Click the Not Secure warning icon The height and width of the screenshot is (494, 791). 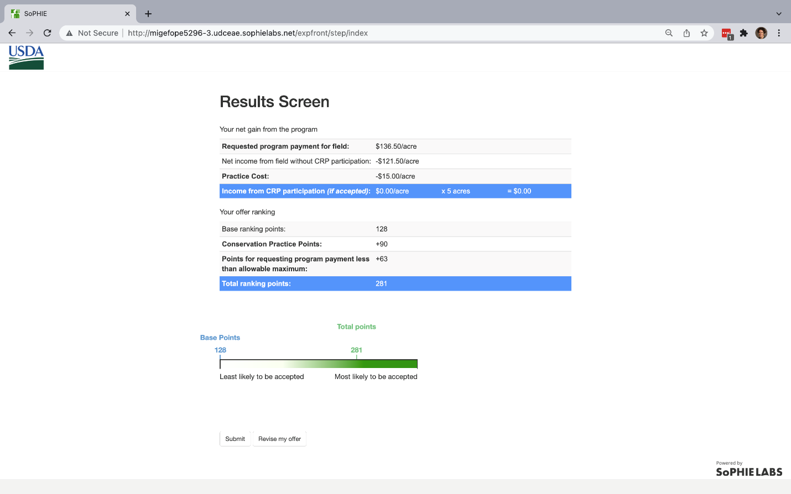(x=69, y=33)
